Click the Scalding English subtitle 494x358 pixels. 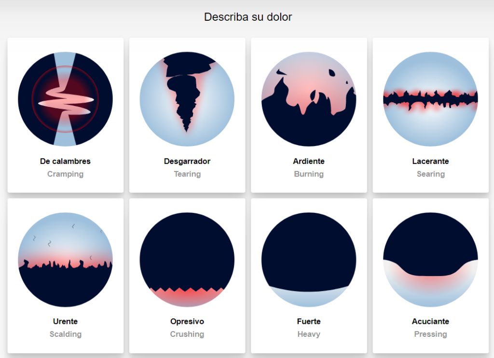pyautogui.click(x=65, y=334)
